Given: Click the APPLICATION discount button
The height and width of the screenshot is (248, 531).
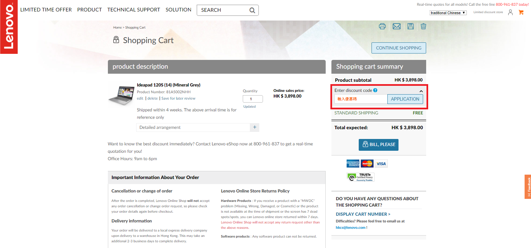Looking at the screenshot, I should click(x=405, y=99).
